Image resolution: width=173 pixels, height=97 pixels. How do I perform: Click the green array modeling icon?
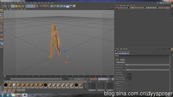pos(61,6)
